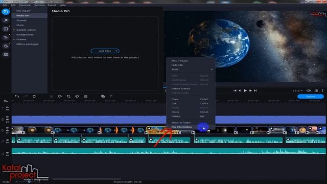Screen dimensions: 327x184
Task: Open player more options menu
Action: pos(322,90)
